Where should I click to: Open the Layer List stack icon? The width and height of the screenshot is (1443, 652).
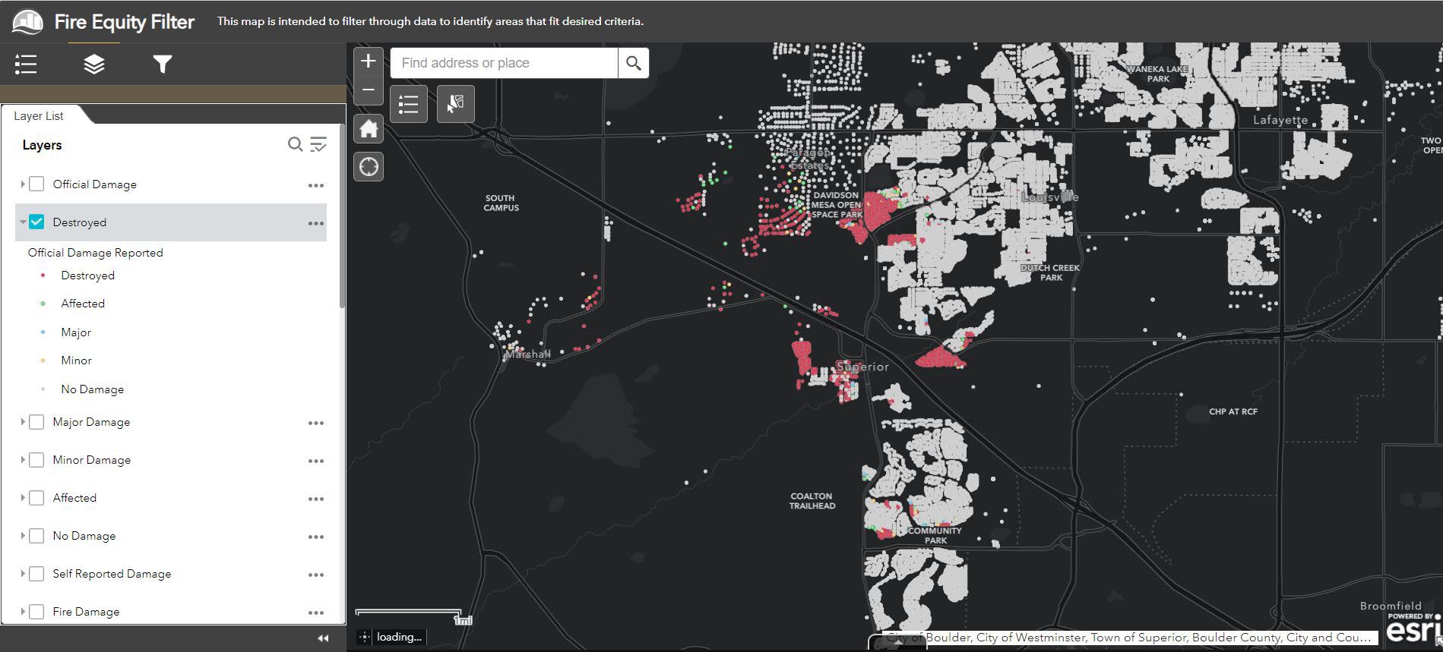[x=94, y=65]
